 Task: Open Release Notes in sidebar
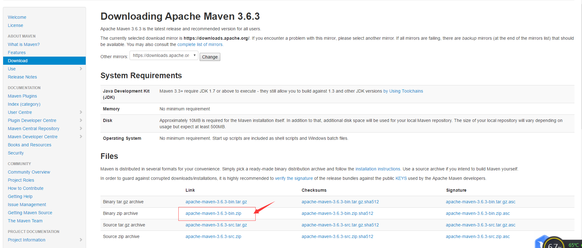22,77
